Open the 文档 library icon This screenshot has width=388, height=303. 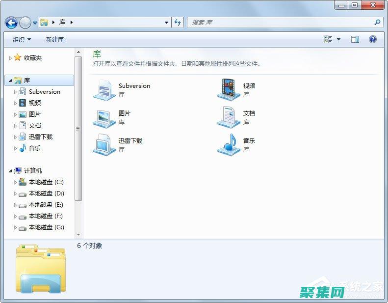coord(229,117)
